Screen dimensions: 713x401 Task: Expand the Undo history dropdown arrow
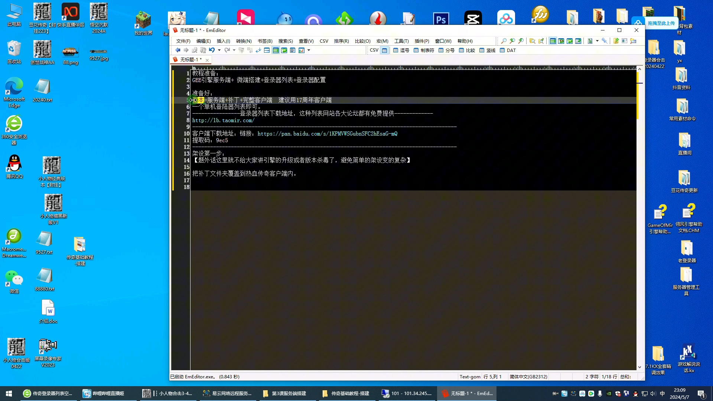pos(219,50)
